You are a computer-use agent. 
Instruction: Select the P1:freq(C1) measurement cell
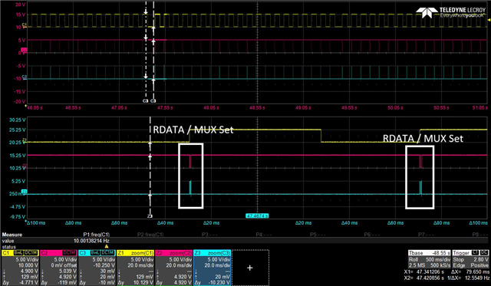97,235
